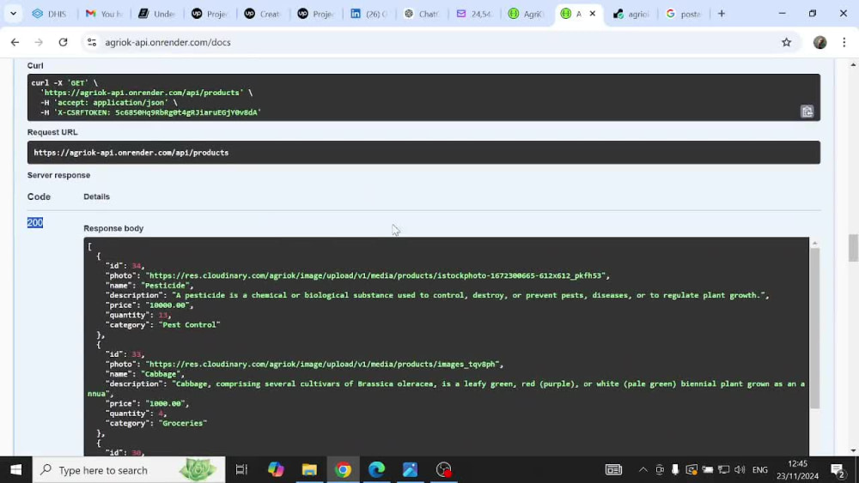
Task: Open the Chrome three-dot menu
Action: tap(844, 42)
